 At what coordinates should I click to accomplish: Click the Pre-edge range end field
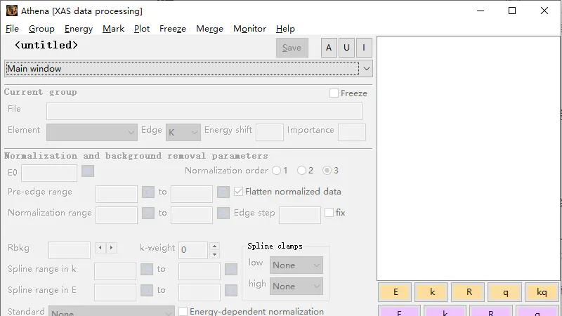click(x=192, y=194)
